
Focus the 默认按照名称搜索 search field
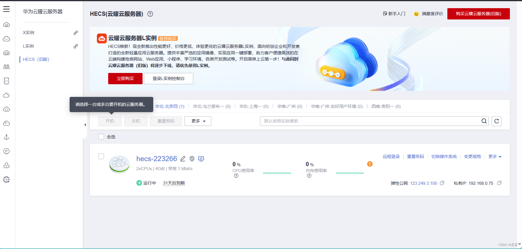click(370, 121)
